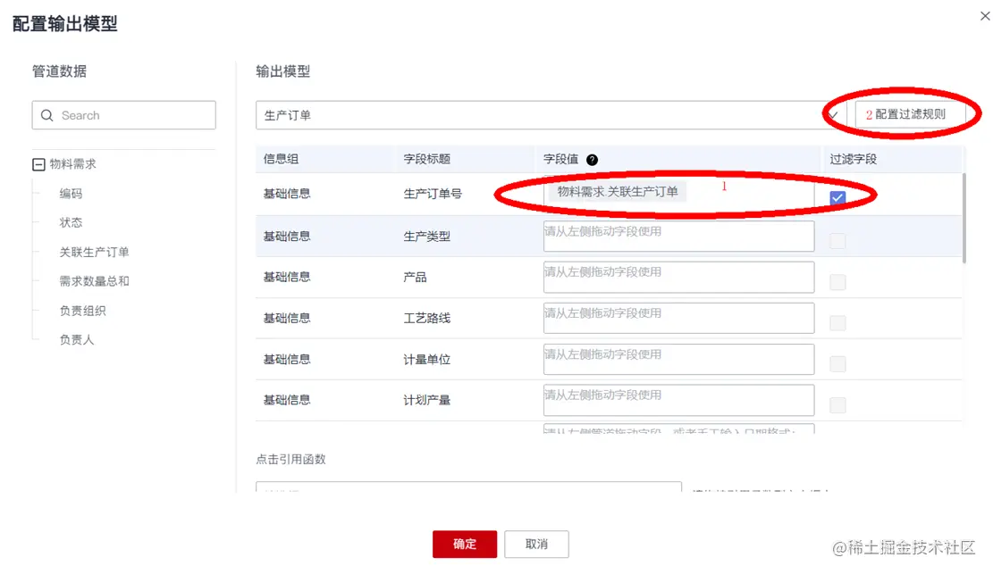The image size is (993, 574).
Task: Click the 工艺路线 field value input
Action: click(x=678, y=318)
